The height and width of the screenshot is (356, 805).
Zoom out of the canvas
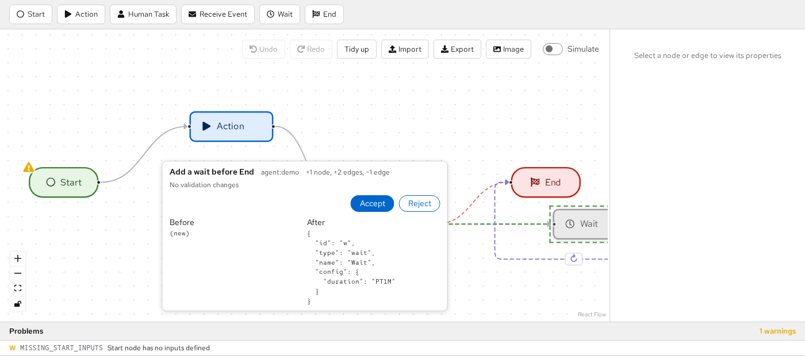(x=18, y=273)
